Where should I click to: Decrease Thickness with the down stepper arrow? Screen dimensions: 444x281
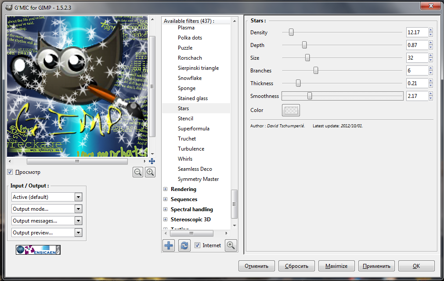pyautogui.click(x=431, y=86)
